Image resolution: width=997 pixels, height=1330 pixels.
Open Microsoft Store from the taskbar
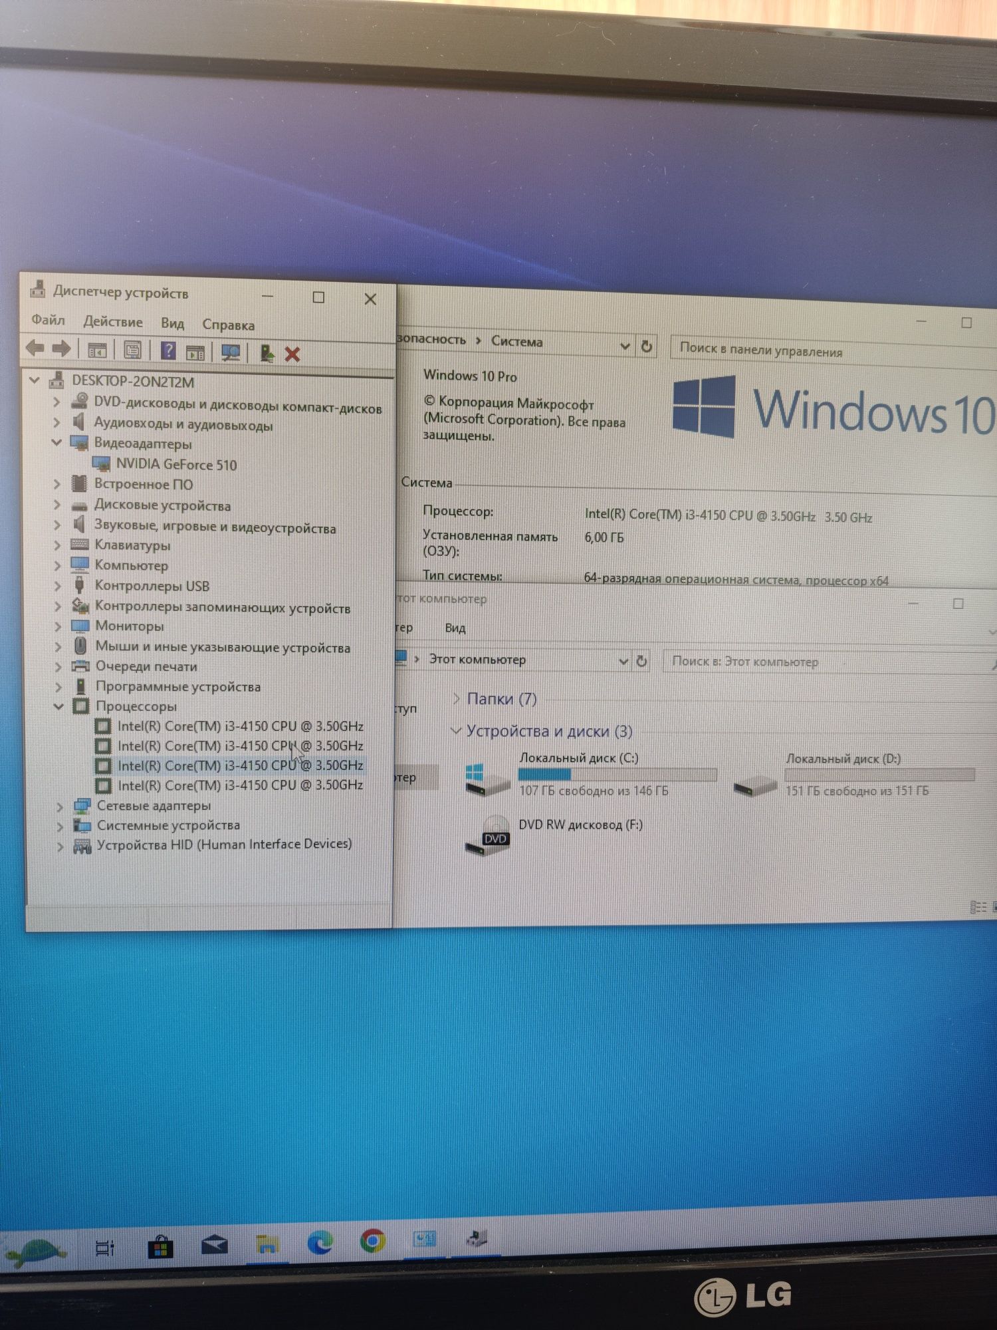[160, 1246]
